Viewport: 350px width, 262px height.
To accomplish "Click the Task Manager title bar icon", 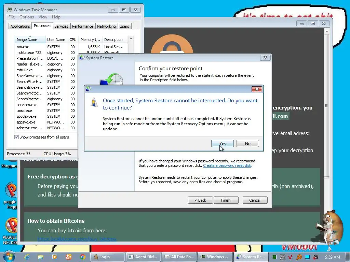I will (x=10, y=10).
